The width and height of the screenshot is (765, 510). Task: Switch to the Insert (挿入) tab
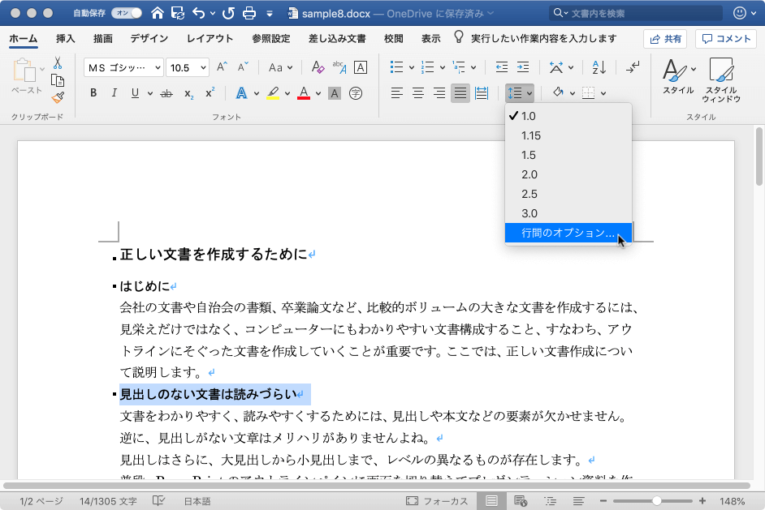[x=66, y=38]
